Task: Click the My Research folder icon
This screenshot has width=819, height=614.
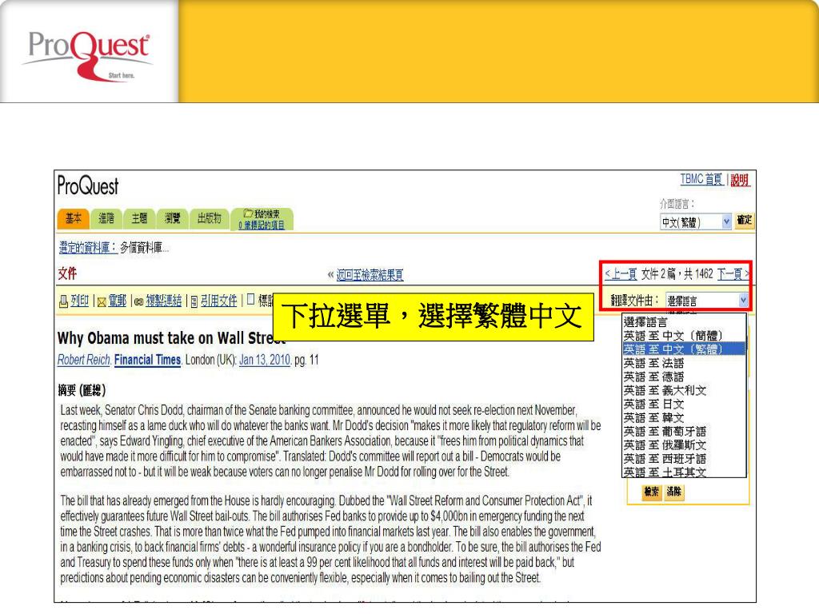Action: (x=248, y=213)
